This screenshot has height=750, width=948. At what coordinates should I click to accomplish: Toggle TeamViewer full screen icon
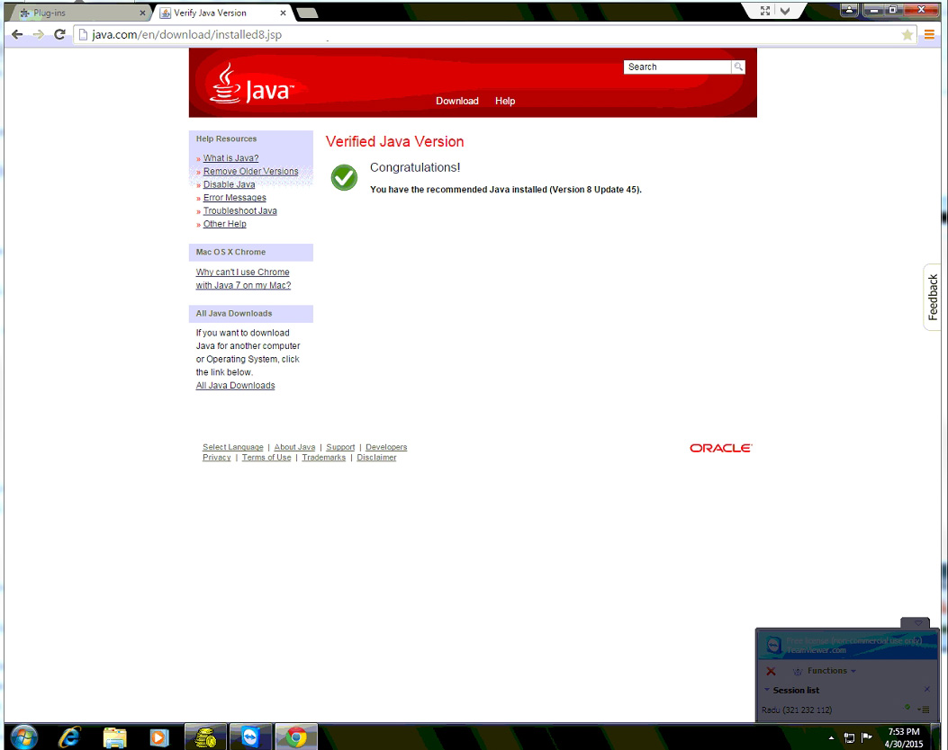[x=765, y=11]
